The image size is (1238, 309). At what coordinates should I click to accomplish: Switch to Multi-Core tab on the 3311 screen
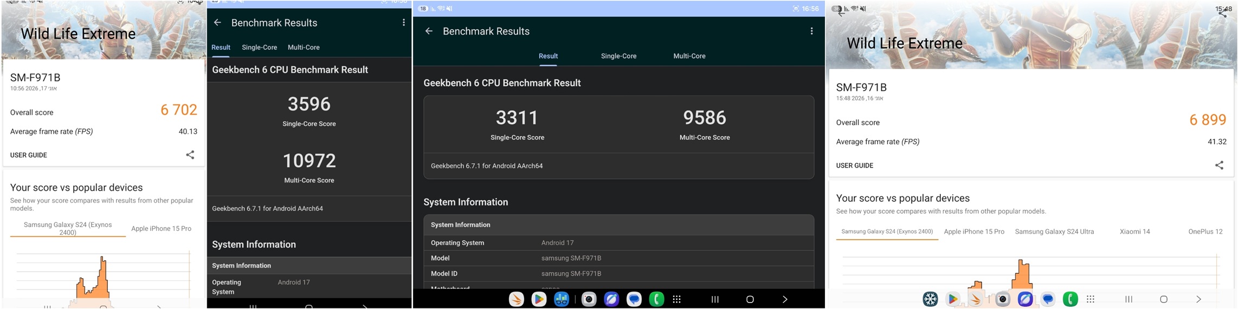point(689,56)
